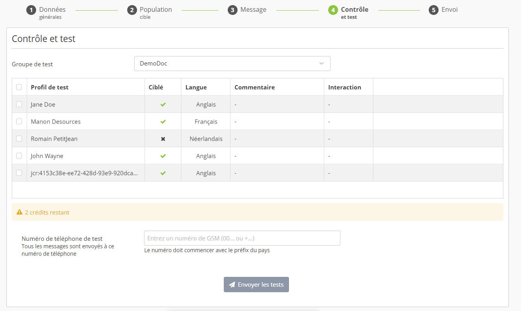Click the Envoyer les tests button
The height and width of the screenshot is (311, 521).
256,285
